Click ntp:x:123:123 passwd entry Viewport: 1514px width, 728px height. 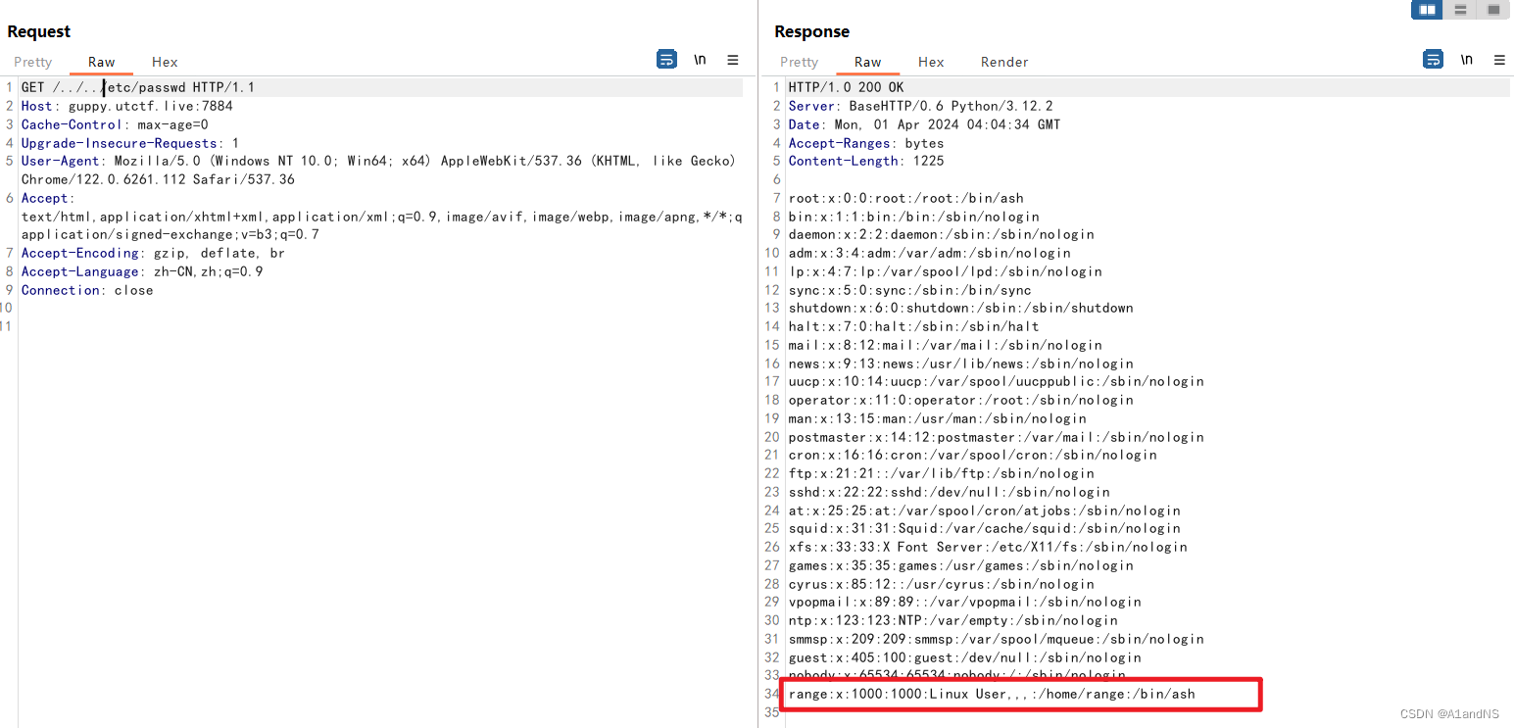coord(953,621)
